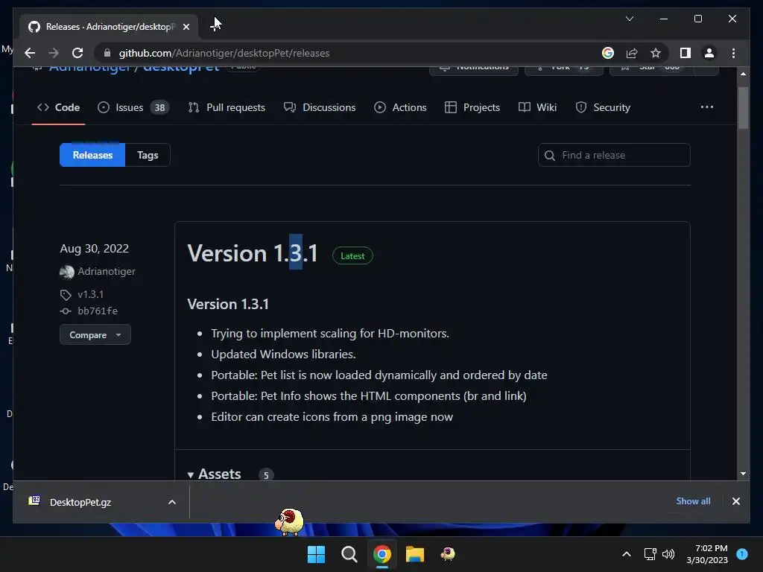Viewport: 763px width, 572px height.
Task: Expand the Compare dropdown
Action: point(95,334)
